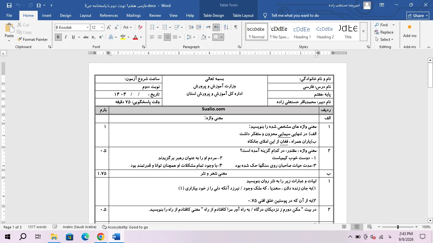
Task: Align text to the right
Action: pos(167,37)
